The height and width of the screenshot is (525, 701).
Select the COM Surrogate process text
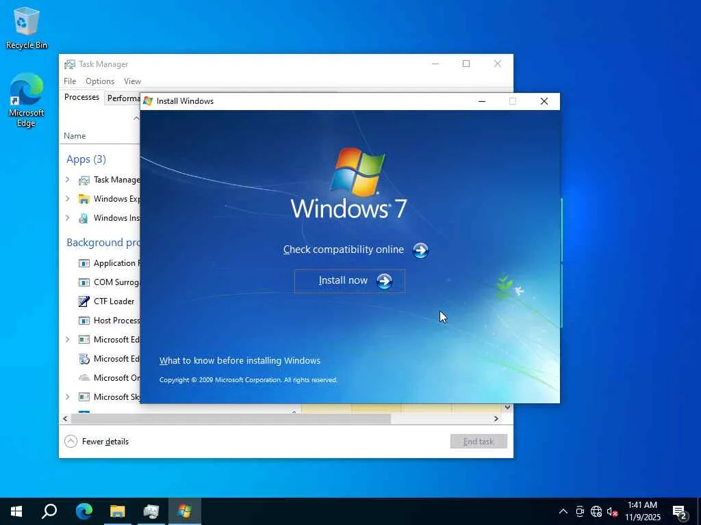[116, 282]
